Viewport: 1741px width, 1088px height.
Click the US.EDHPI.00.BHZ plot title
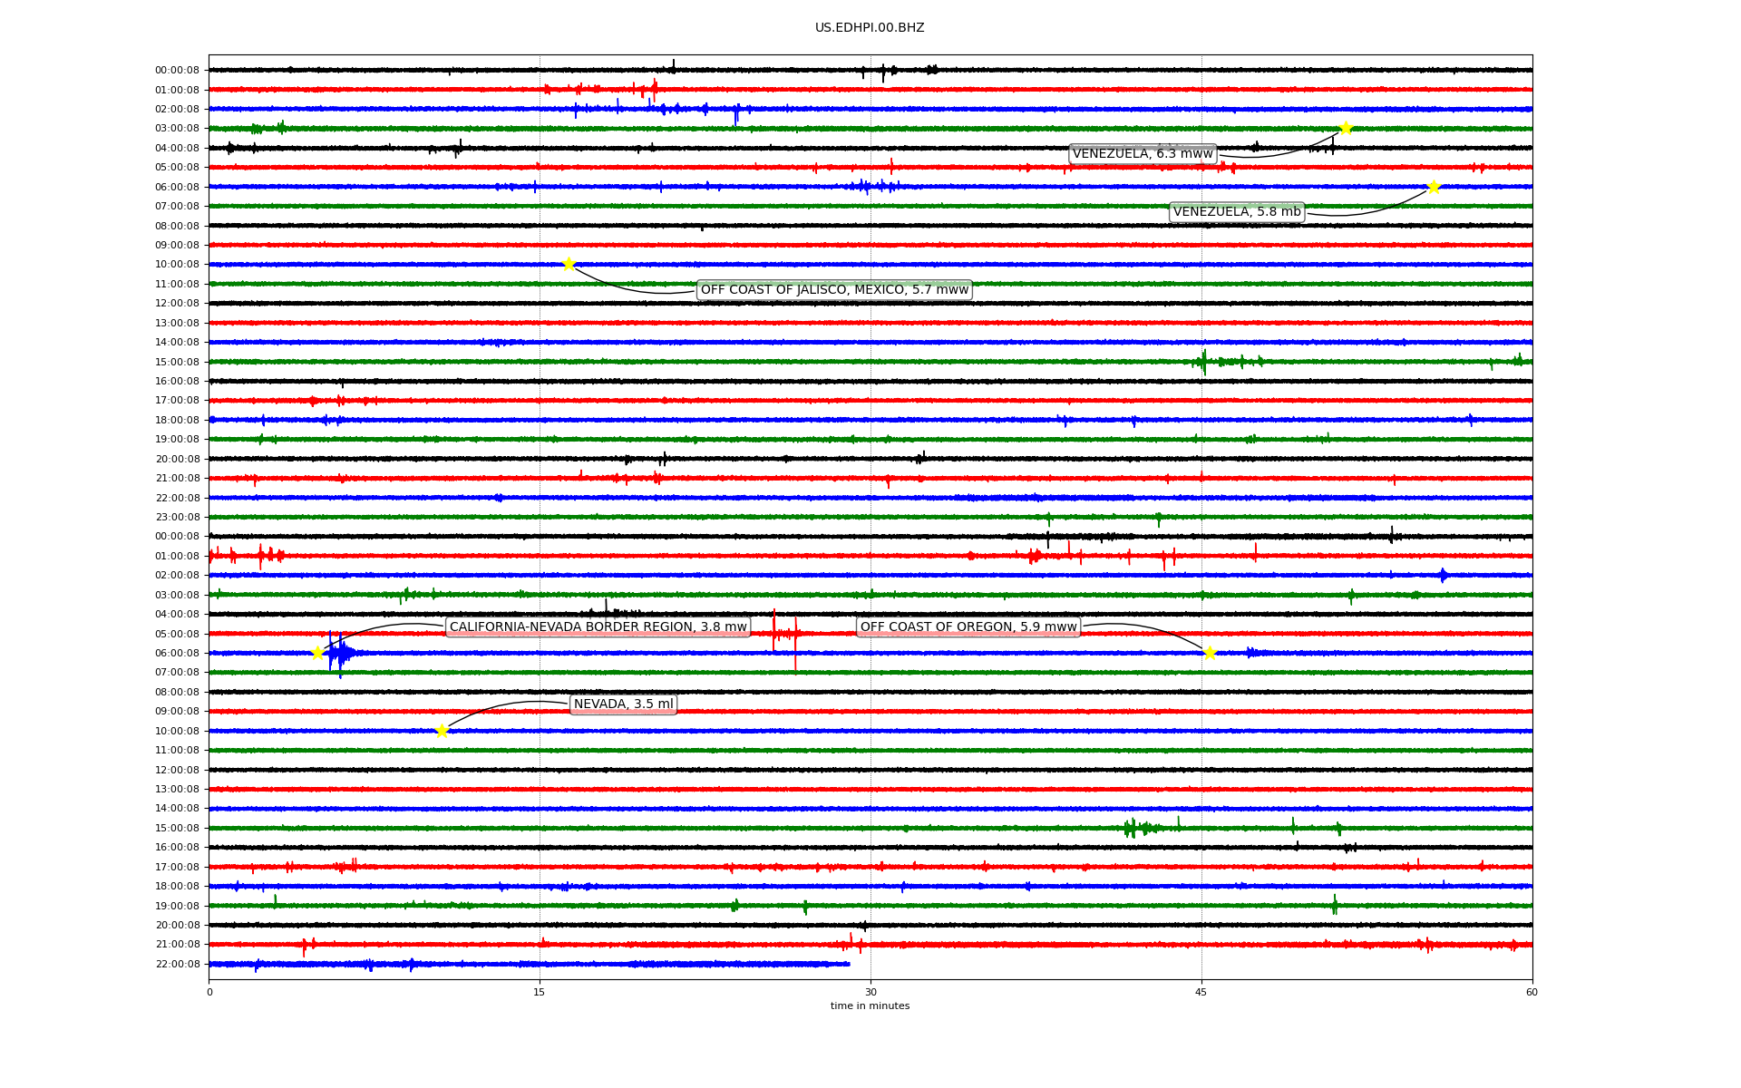click(870, 28)
